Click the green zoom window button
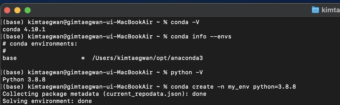This screenshot has width=340, height=105. click(27, 10)
